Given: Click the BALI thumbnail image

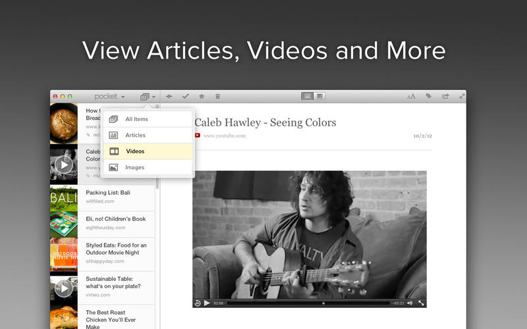Looking at the screenshot, I should pyautogui.click(x=64, y=198).
